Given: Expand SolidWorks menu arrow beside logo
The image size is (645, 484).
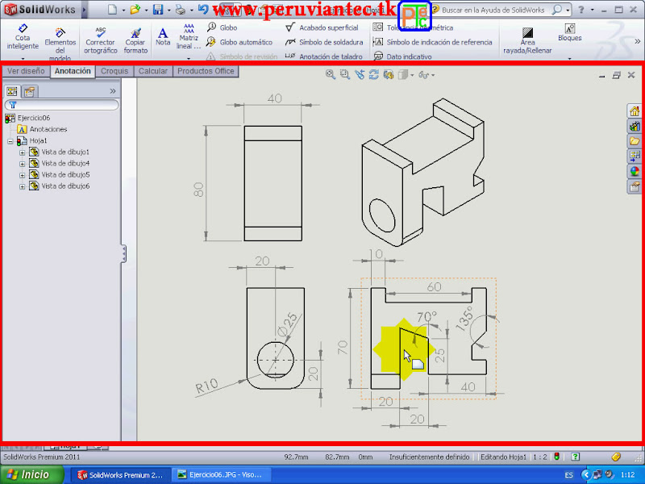Looking at the screenshot, I should click(x=85, y=10).
